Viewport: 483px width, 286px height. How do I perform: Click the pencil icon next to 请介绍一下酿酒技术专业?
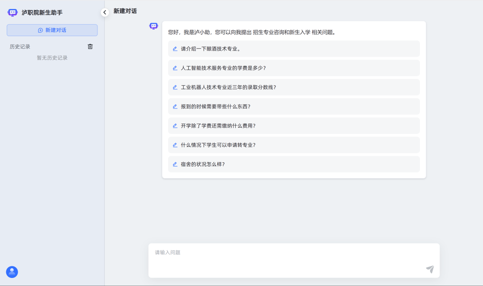[175, 49]
